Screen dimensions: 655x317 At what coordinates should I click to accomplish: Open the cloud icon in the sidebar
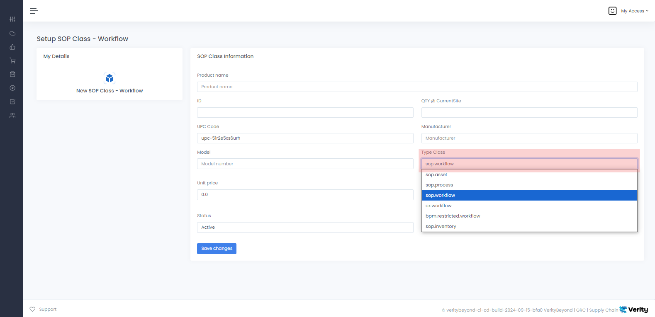click(x=12, y=33)
